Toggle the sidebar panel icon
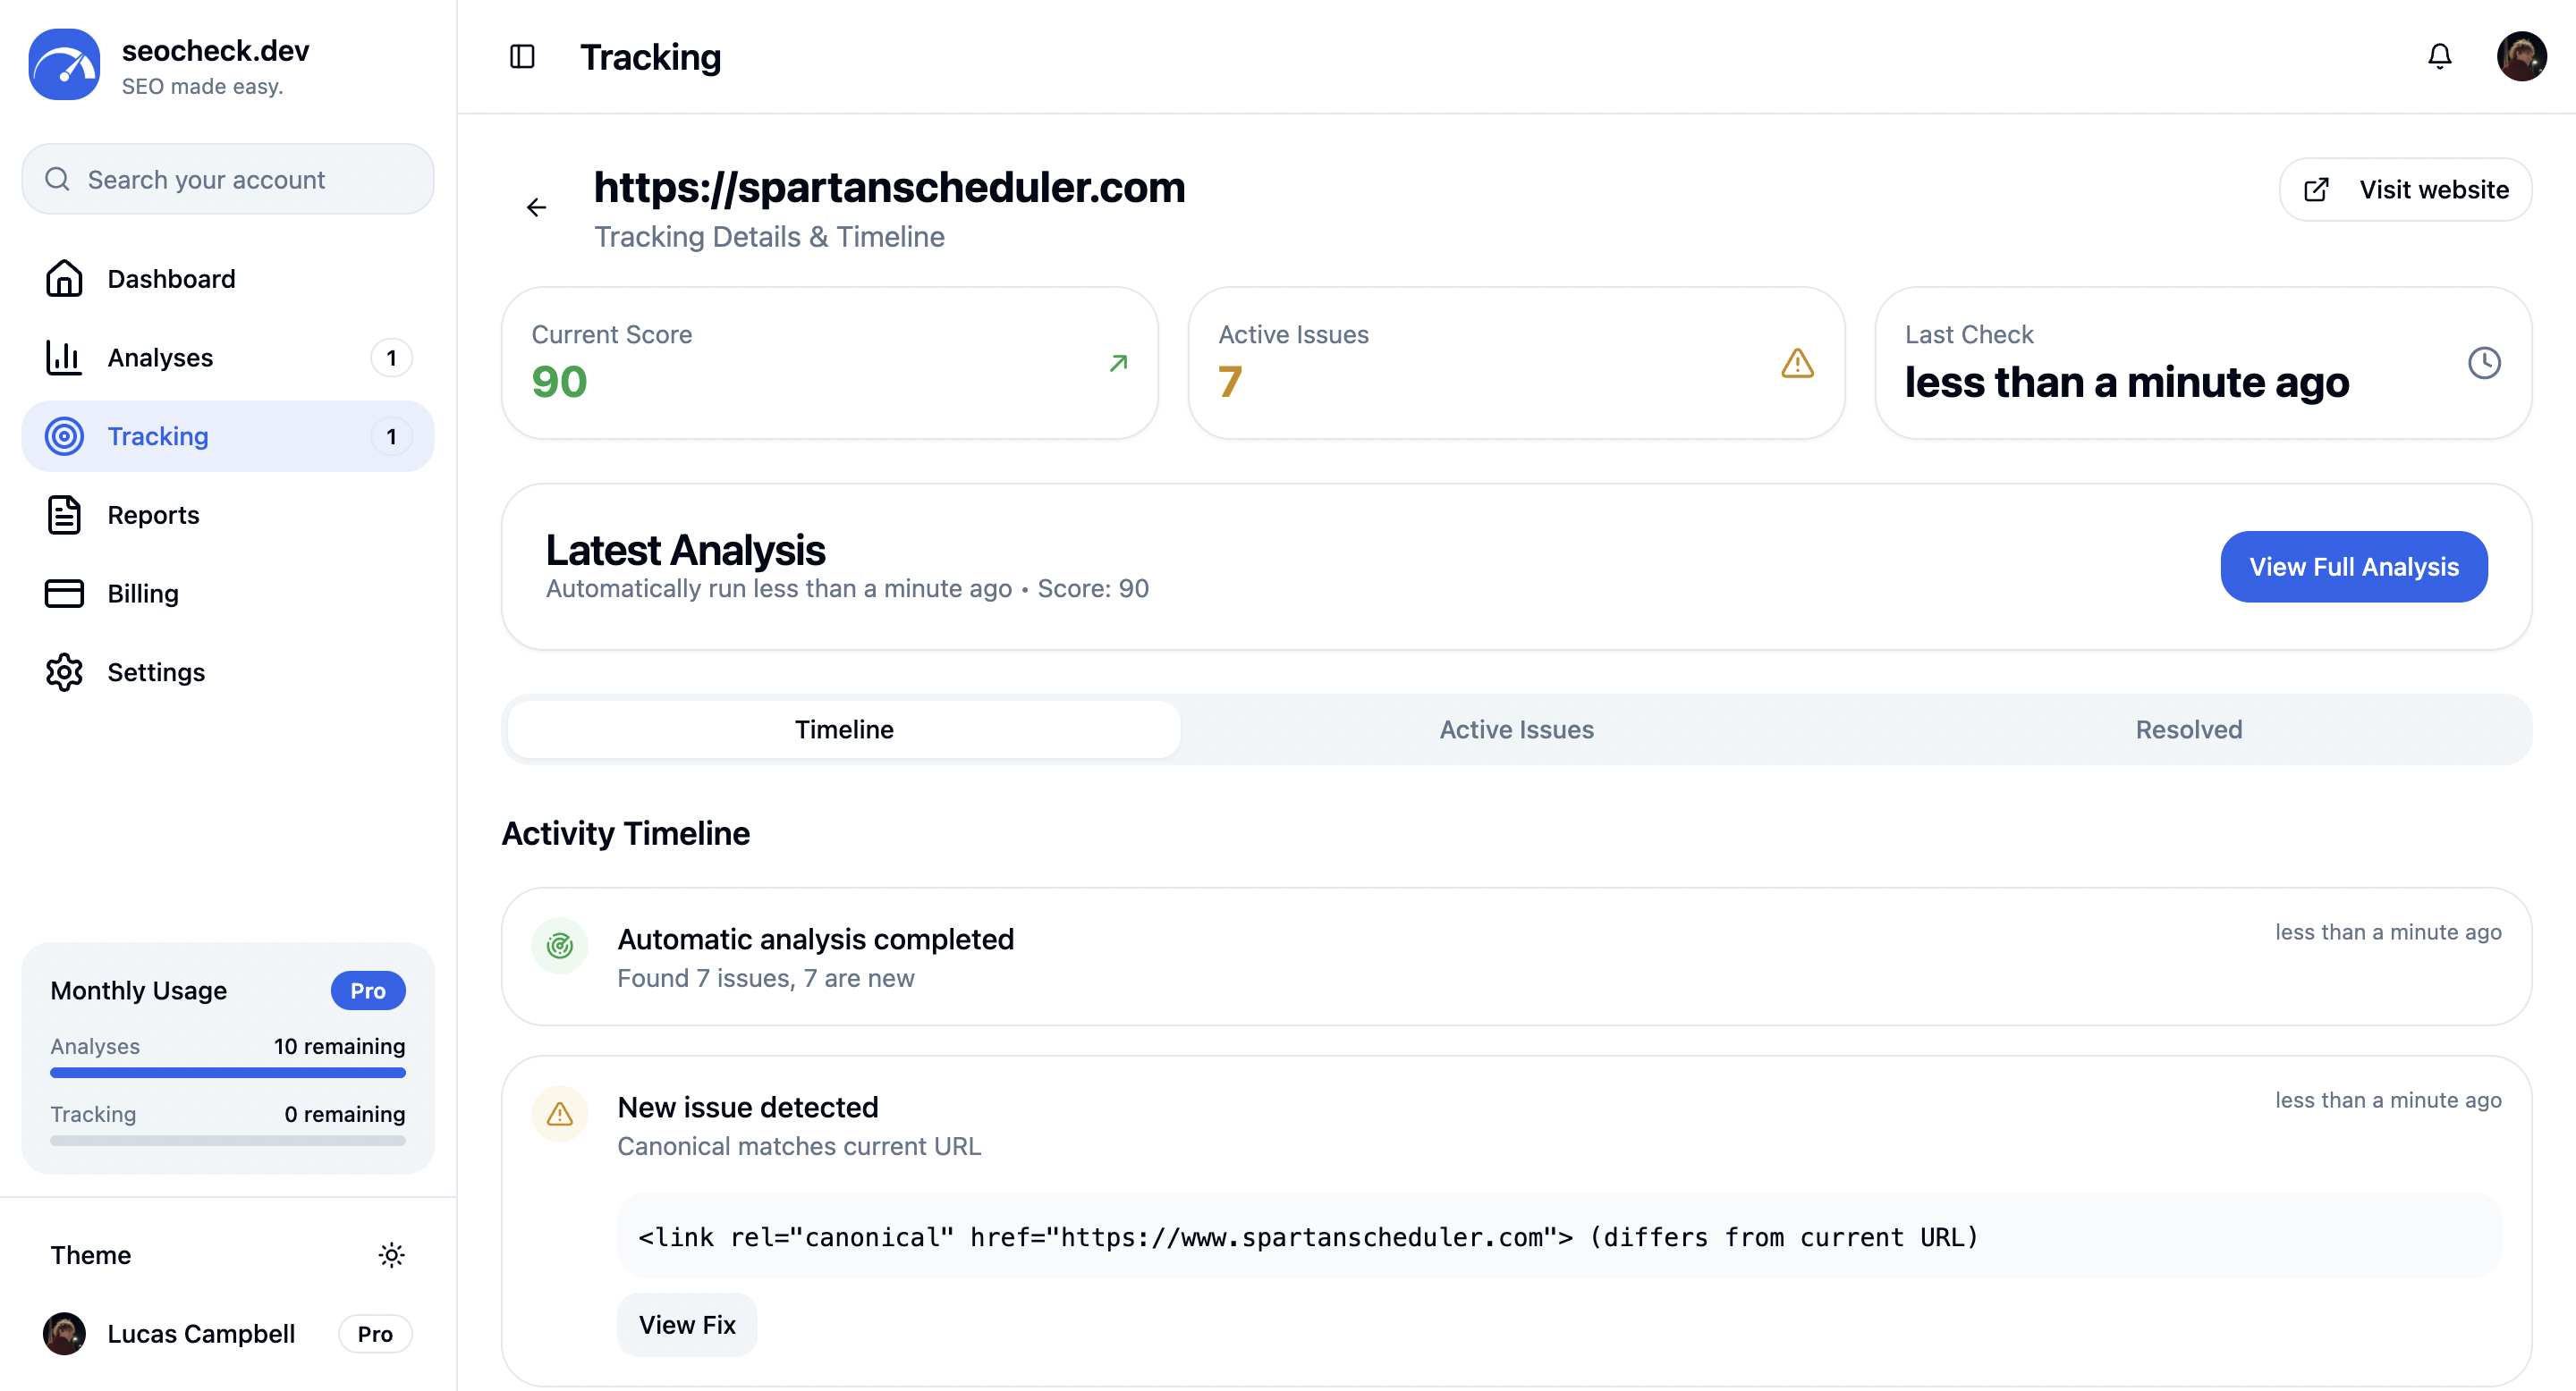 (522, 57)
